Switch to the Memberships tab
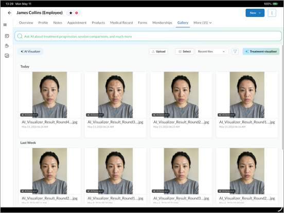This screenshot has width=284, height=213. [x=162, y=23]
